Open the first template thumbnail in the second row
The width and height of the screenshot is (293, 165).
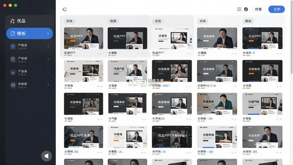pyautogui.click(x=84, y=71)
